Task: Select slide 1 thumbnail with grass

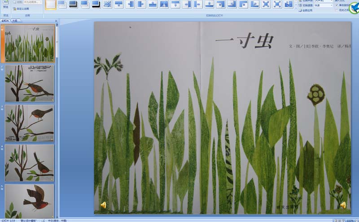Action: point(30,43)
